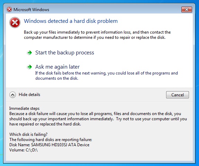Image resolution: width=199 pixels, height=166 pixels.
Task: Click the Volume C:\;D:\ line
Action: [x=24, y=150]
